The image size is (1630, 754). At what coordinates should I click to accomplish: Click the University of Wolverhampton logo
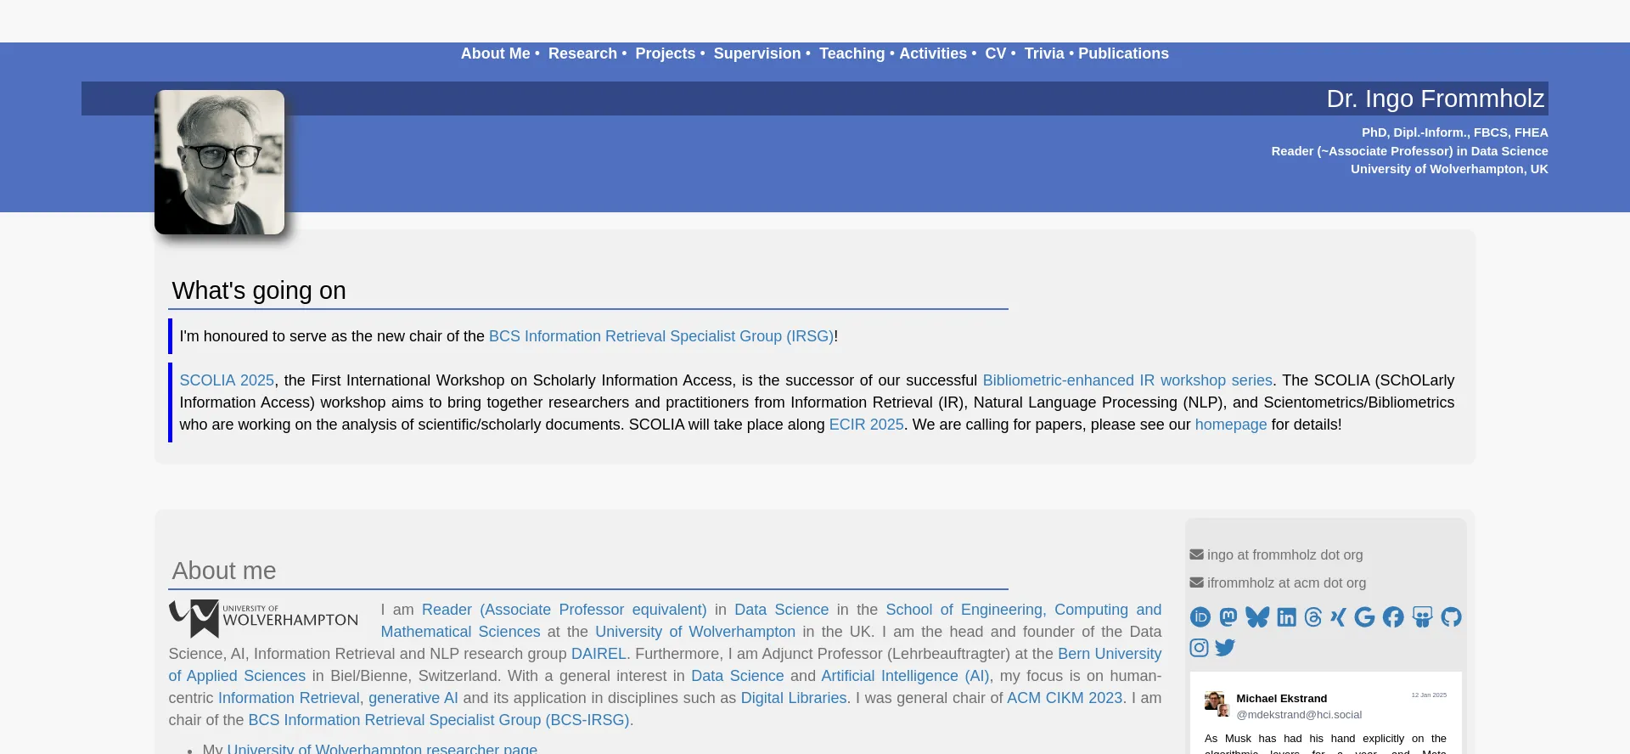tap(264, 618)
